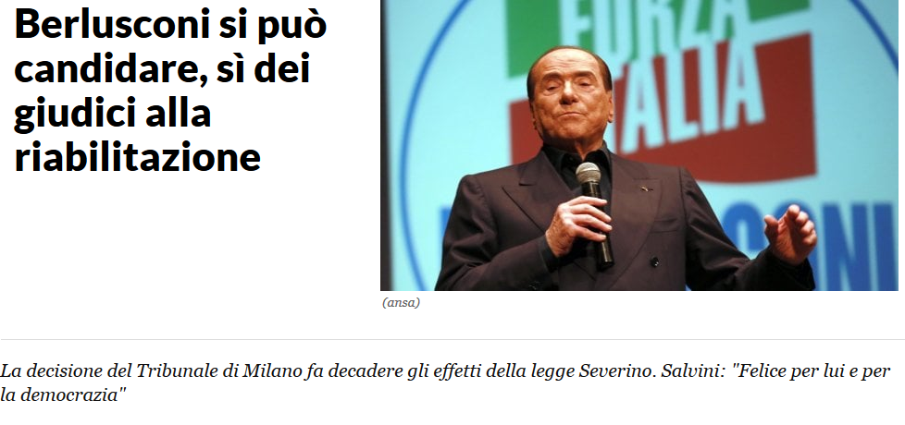Click the microphone held in the photo
Image resolution: width=905 pixels, height=425 pixels.
(594, 213)
